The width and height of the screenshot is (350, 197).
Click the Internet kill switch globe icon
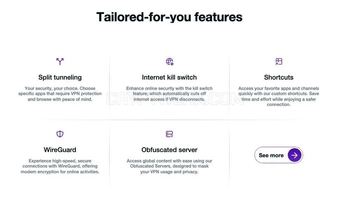point(169,61)
